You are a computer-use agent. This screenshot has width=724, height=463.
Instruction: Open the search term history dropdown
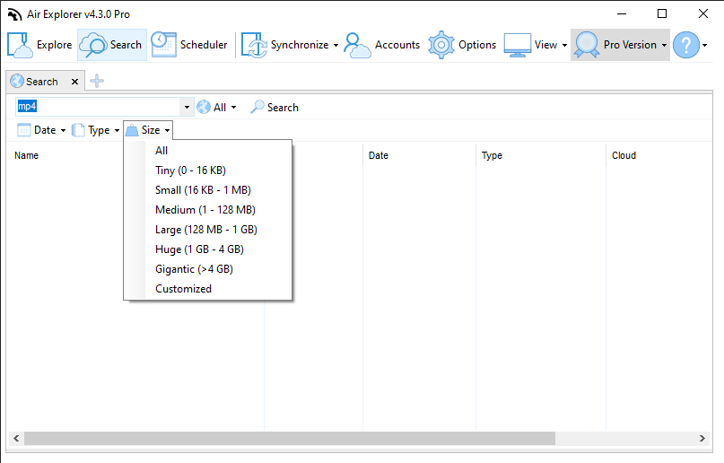click(187, 107)
